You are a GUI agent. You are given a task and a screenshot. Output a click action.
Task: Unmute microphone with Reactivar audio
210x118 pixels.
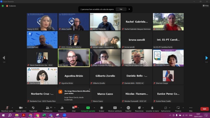(x=7, y=108)
